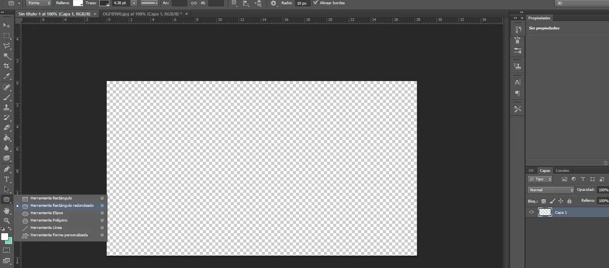Select the Type tool
The height and width of the screenshot is (268, 609).
click(x=7, y=179)
